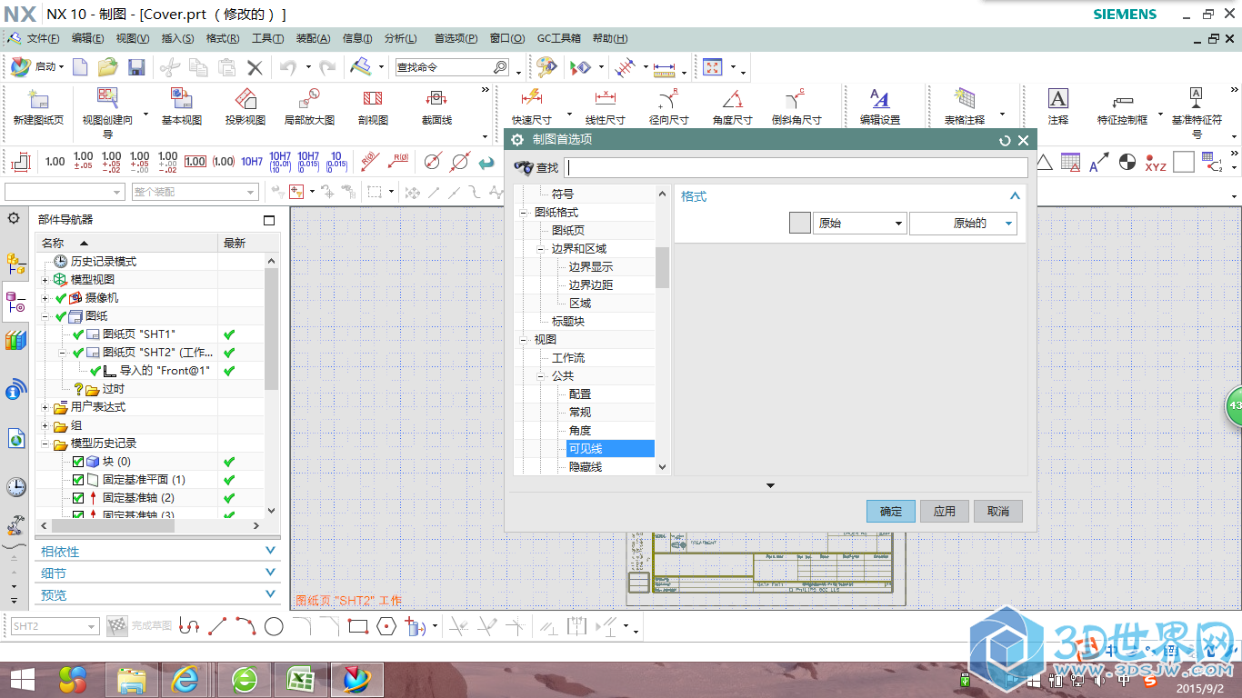Open the 文件(F) menu
Screen dimensions: 1242x698
click(x=43, y=38)
